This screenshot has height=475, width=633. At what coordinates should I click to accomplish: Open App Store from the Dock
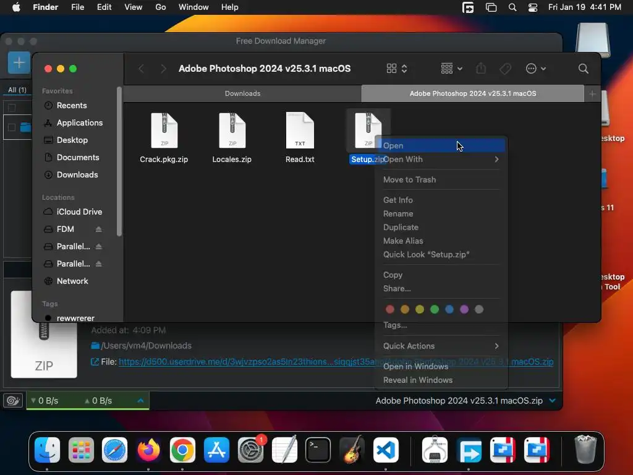point(216,450)
